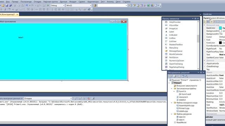Collapse the Primer1 project node
The height and width of the screenshot is (126, 225).
click(169, 83)
